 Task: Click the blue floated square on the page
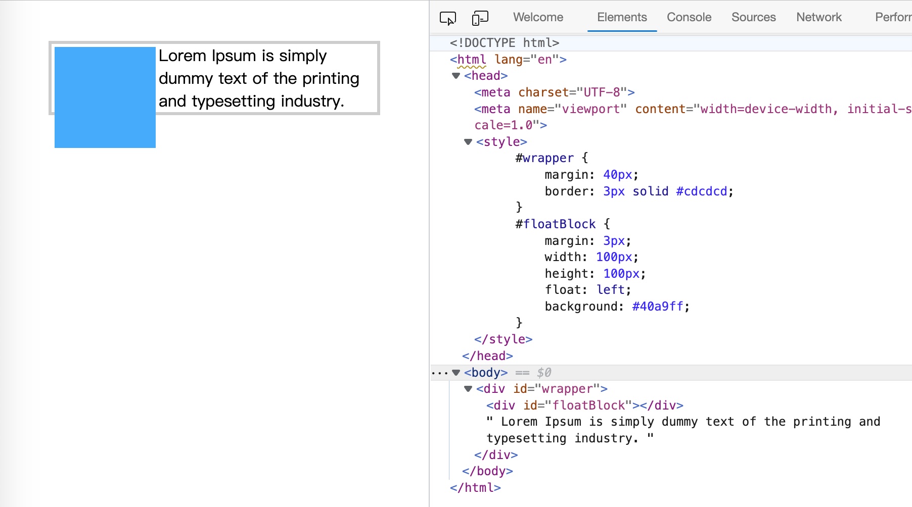pos(105,97)
